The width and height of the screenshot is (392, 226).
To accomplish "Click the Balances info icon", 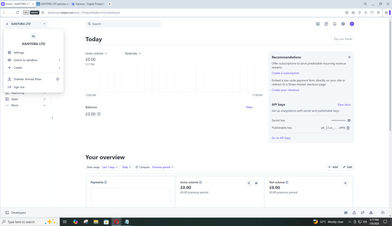I will 99,114.
